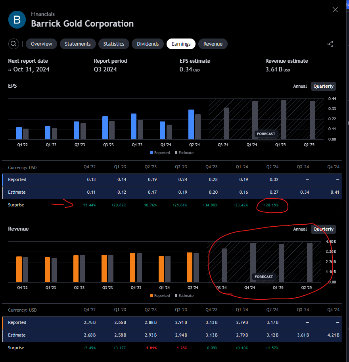Open the Statements tab
The width and height of the screenshot is (349, 362).
(x=78, y=44)
